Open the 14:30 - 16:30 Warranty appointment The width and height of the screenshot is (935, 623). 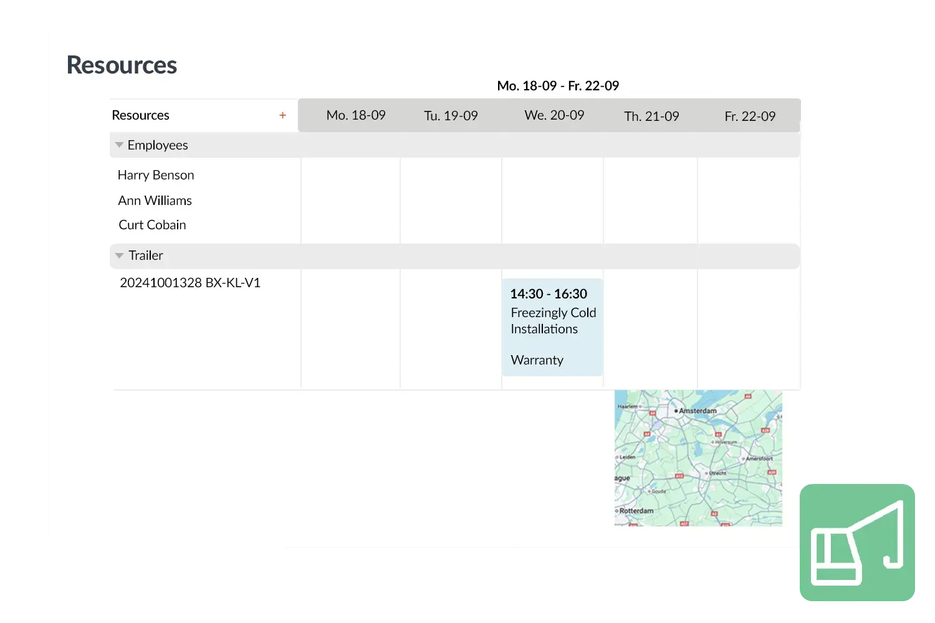pos(552,327)
